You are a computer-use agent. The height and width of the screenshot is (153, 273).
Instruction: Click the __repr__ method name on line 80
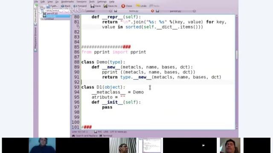[112, 17]
